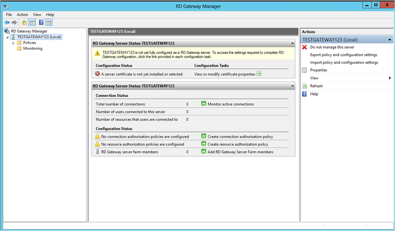The width and height of the screenshot is (395, 231).
Task: Click Export policy and configuration settings
Action: click(344, 55)
